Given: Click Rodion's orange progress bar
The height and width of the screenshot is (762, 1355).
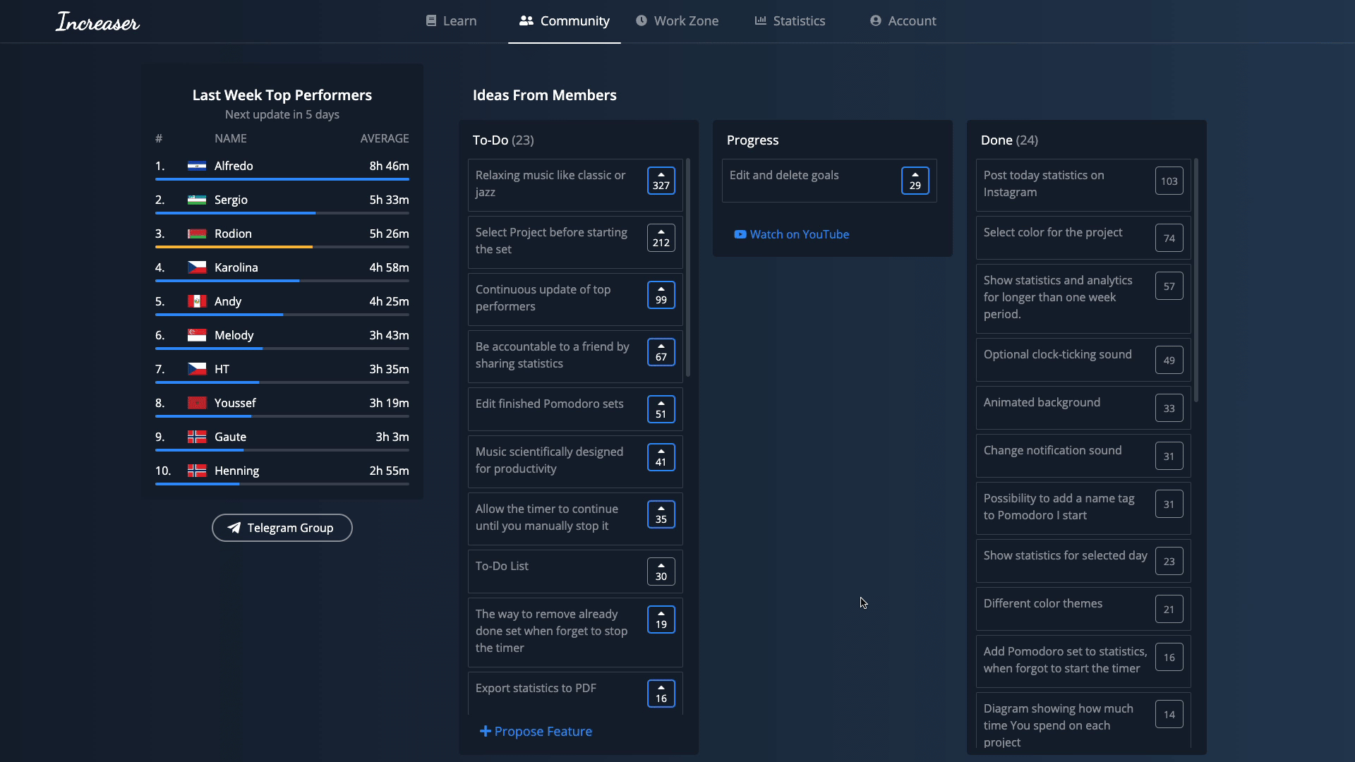Looking at the screenshot, I should coord(234,247).
